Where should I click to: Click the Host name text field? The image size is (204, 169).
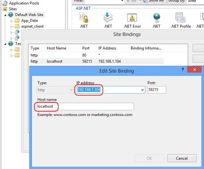pyautogui.click(x=85, y=106)
